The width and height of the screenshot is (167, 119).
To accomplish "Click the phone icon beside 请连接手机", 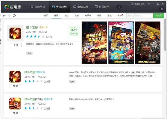I will click(x=132, y=4).
